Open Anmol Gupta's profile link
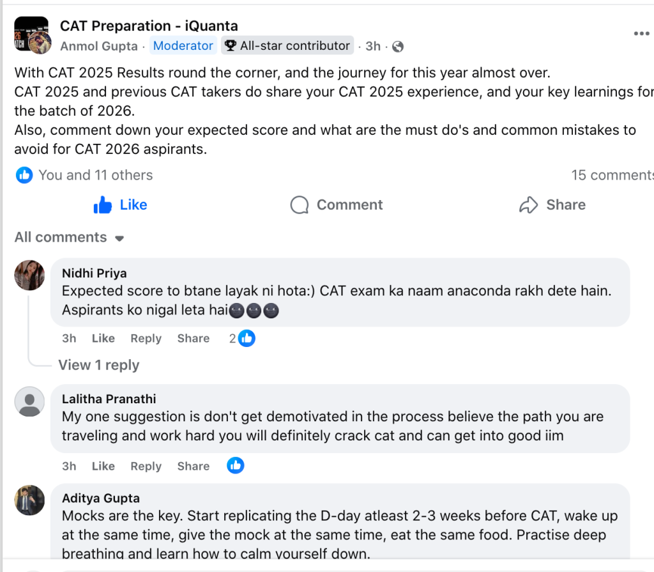The width and height of the screenshot is (654, 572). 98,45
